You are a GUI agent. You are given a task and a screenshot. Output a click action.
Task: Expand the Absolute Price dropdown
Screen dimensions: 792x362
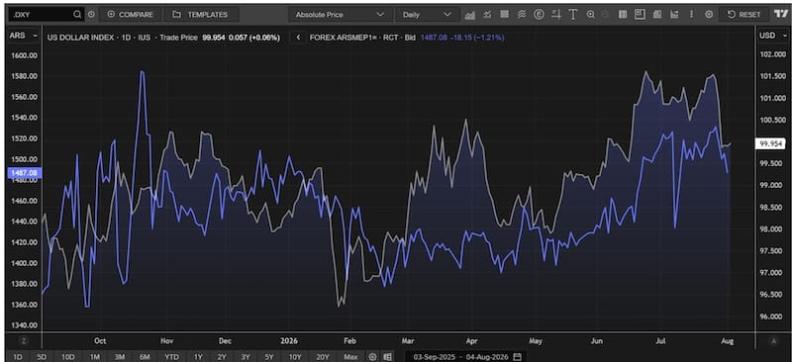(x=339, y=15)
